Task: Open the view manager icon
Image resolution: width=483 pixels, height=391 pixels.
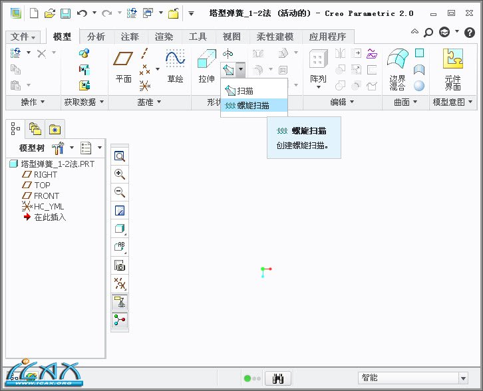Action: point(120,265)
